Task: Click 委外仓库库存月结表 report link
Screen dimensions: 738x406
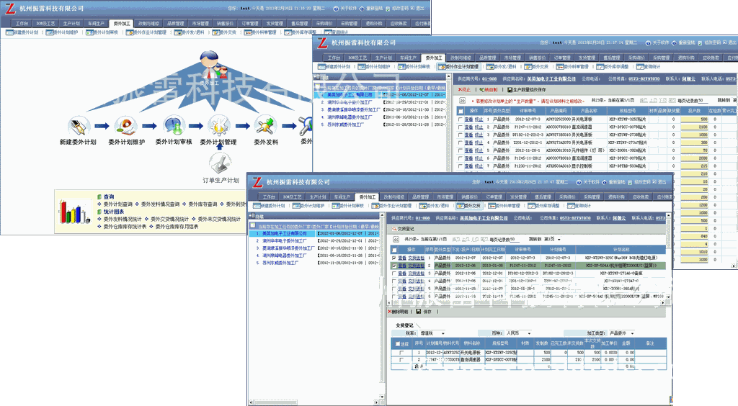Action: click(177, 227)
